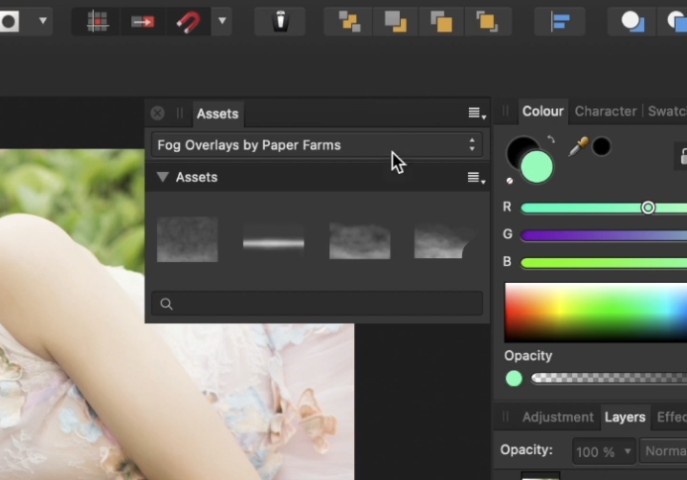This screenshot has height=480, width=687.
Task: Select the first square fog texture asset
Action: click(x=188, y=239)
